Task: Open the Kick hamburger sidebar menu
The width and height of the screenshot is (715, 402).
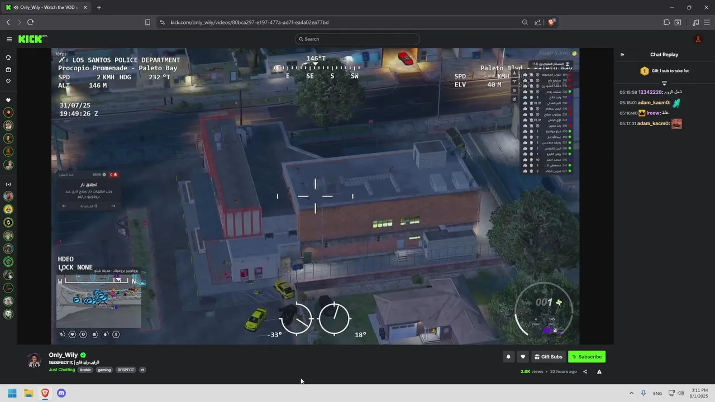Action: [x=9, y=39]
